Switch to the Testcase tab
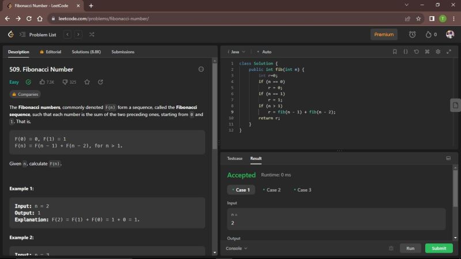This screenshot has width=461, height=259. [235, 158]
